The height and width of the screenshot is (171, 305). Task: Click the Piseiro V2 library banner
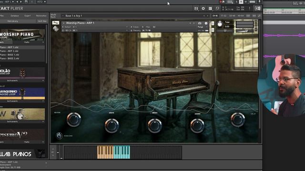[22, 134]
